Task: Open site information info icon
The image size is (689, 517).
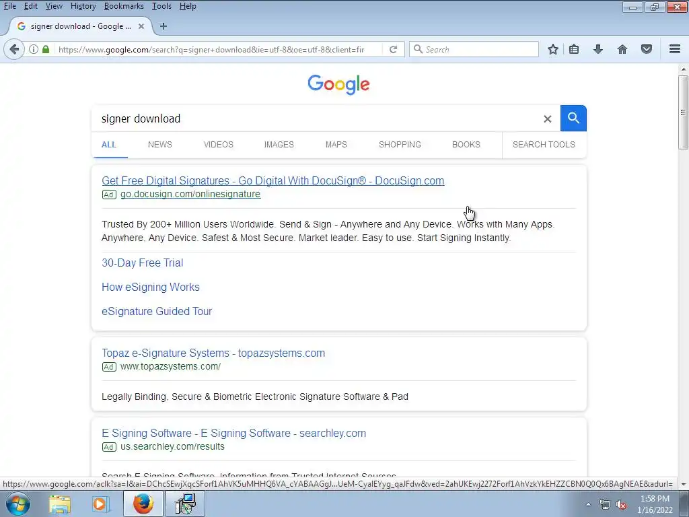Action: pyautogui.click(x=34, y=49)
